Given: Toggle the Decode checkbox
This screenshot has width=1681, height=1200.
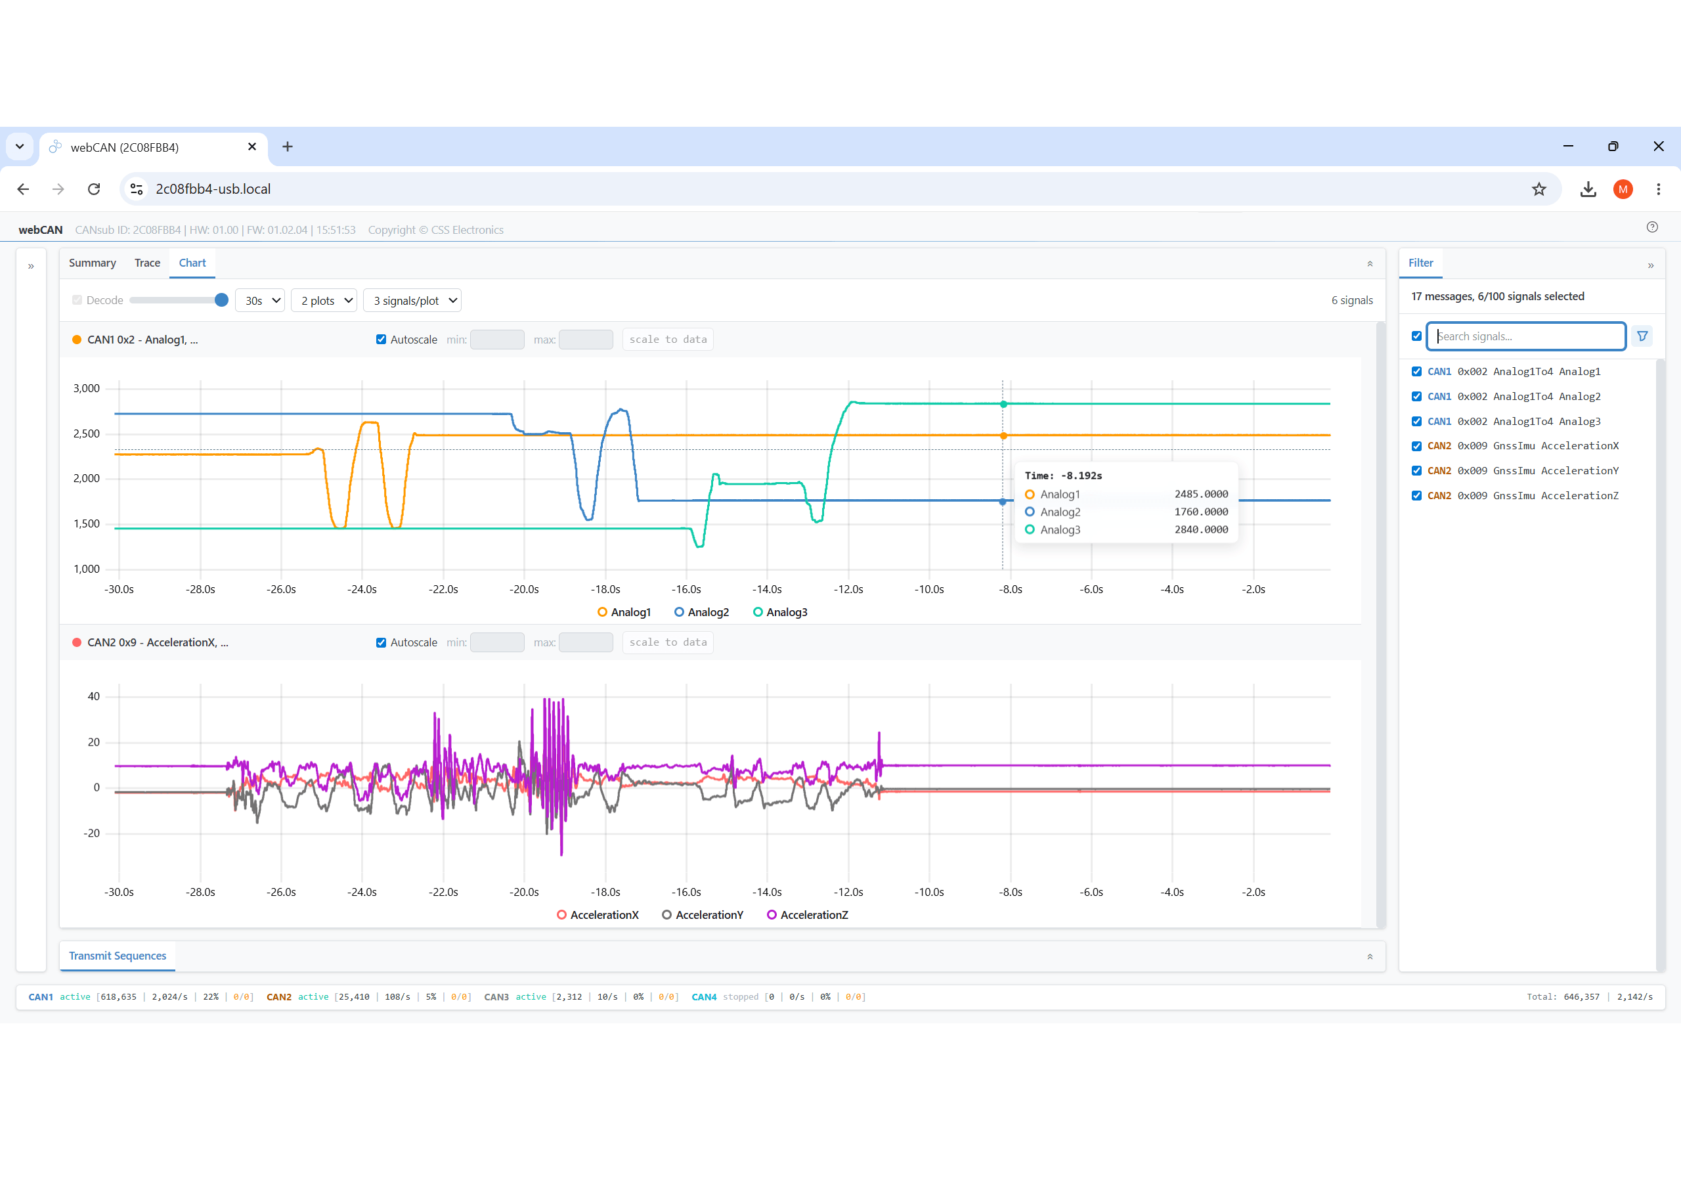Looking at the screenshot, I should 77,300.
